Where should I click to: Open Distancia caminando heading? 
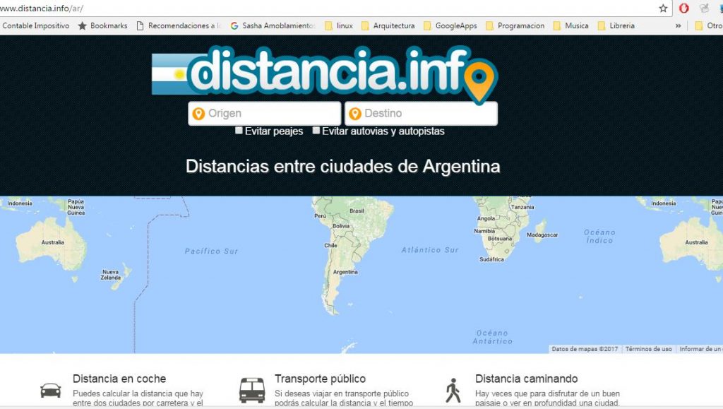point(526,379)
